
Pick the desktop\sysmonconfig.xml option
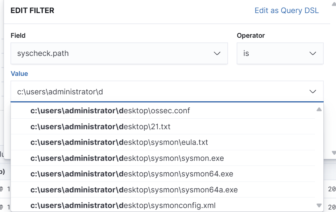[123, 205]
